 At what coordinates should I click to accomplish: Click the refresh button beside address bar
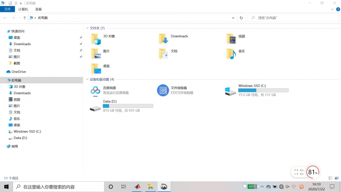point(241,18)
